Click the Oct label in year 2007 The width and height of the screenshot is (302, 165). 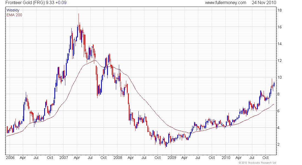[104, 158]
